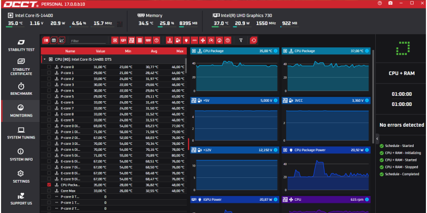Open help from the title bar icon

click(380, 3)
